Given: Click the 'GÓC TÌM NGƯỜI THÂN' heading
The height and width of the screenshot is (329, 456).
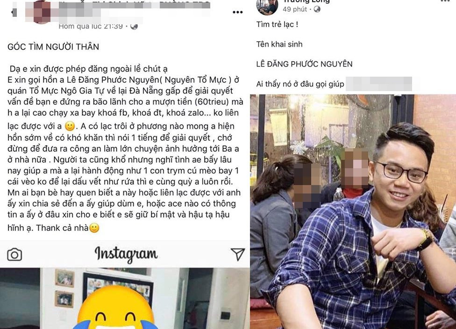Looking at the screenshot, I should click(x=53, y=47).
